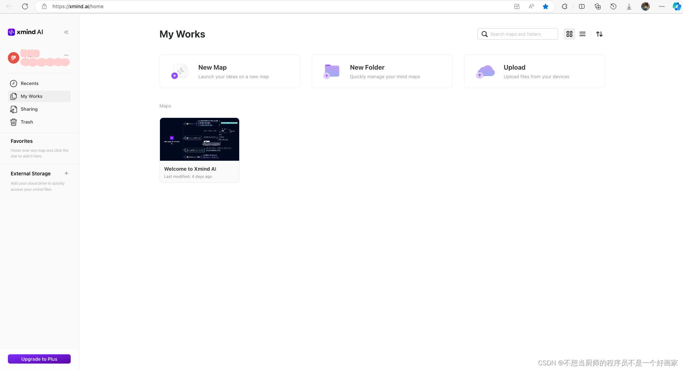
Task: Click the xmind AI logo
Action: [25, 32]
